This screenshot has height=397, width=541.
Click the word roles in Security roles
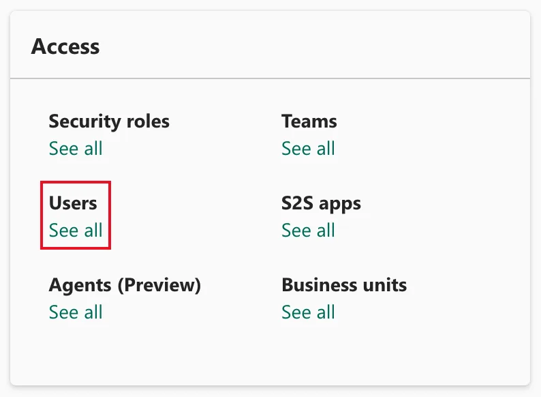[148, 121]
